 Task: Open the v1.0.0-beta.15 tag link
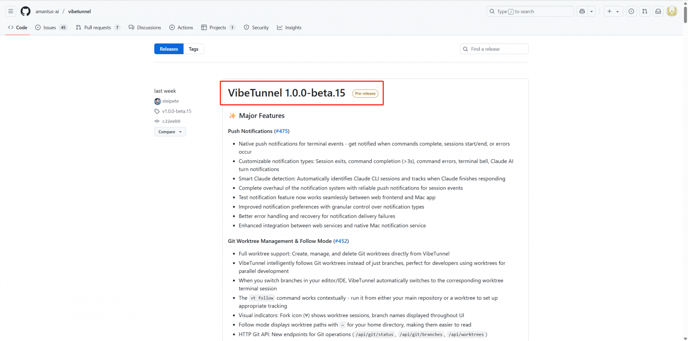(x=176, y=111)
